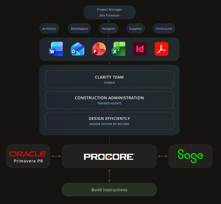The width and height of the screenshot is (221, 204).
Task: Click the HUMAN subtitle text
Action: [x=109, y=83]
